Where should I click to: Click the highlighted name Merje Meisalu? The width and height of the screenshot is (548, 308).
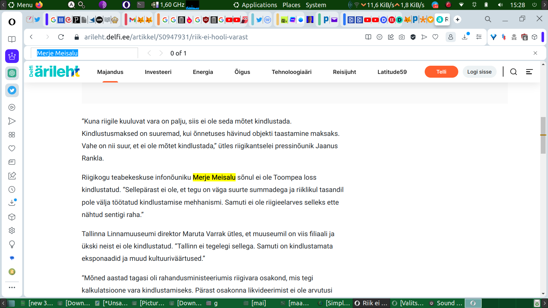pyautogui.click(x=214, y=177)
